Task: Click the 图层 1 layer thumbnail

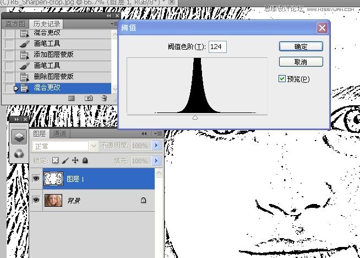Action: [53, 179]
